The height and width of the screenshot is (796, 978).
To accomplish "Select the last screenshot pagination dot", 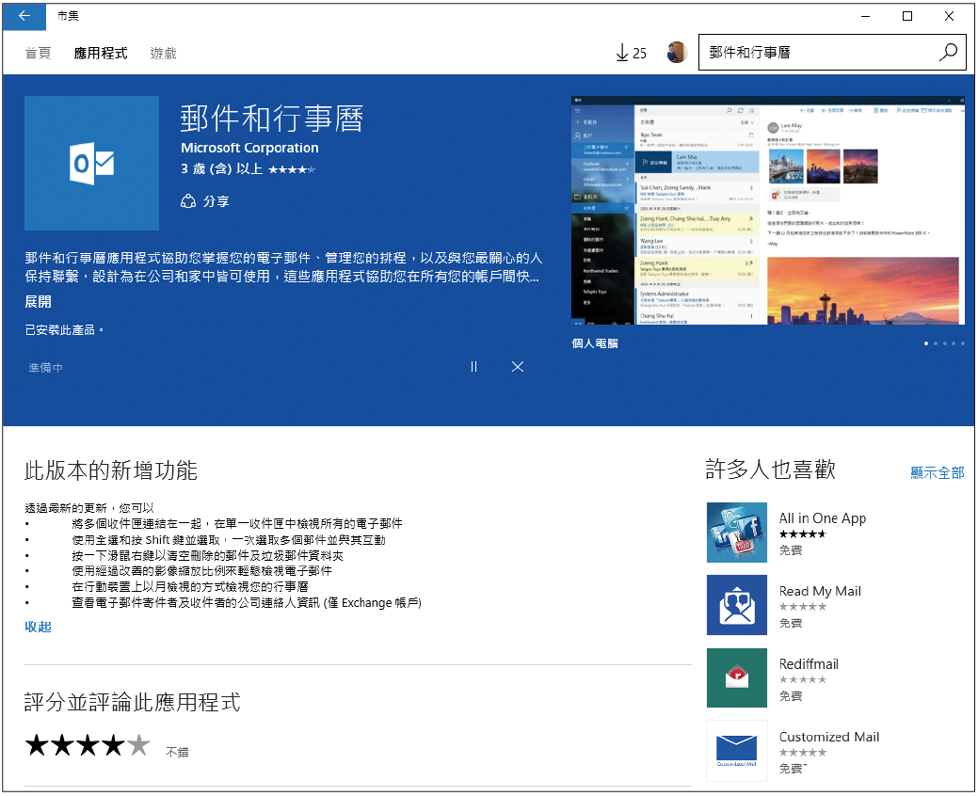I will point(963,343).
